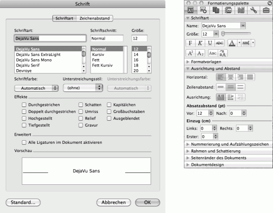Switch to the Zeichenabstand tab

(x=95, y=18)
